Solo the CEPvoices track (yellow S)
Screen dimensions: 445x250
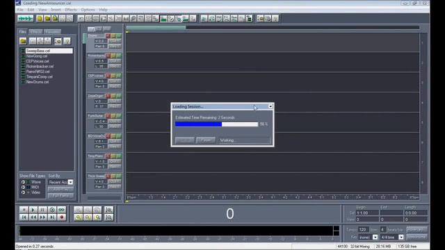(113, 76)
